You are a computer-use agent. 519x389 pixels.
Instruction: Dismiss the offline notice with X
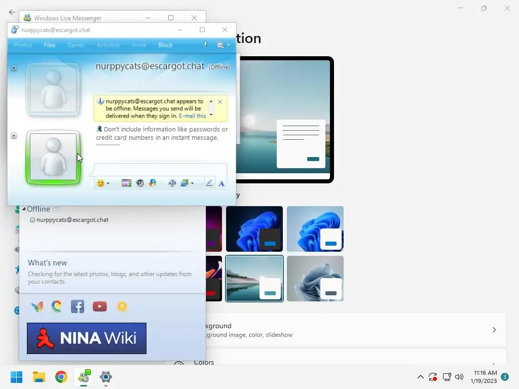pos(220,101)
